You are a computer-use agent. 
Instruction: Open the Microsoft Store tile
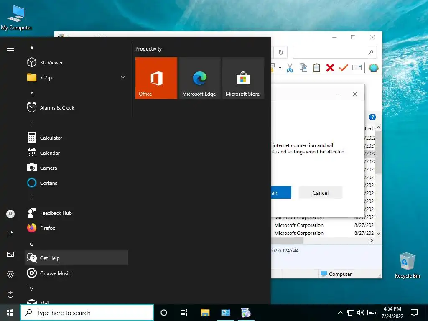[x=243, y=78]
